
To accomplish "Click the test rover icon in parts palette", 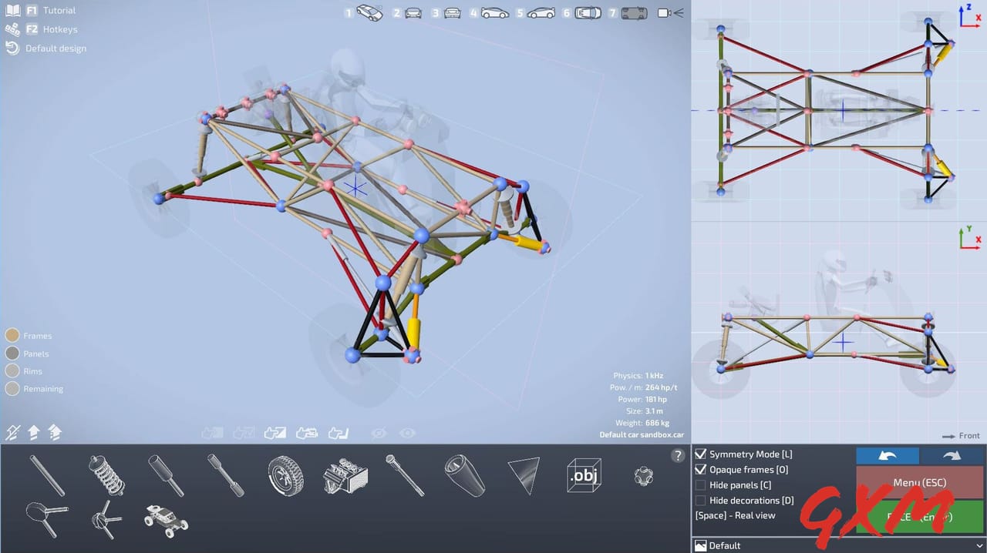I will 165,522.
